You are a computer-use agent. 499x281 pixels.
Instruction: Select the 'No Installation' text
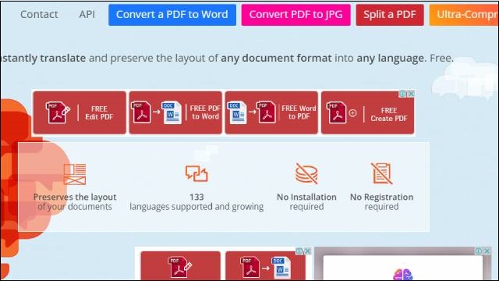coord(306,197)
